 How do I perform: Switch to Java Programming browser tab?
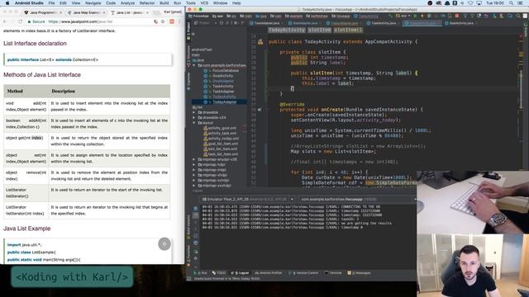(x=43, y=12)
